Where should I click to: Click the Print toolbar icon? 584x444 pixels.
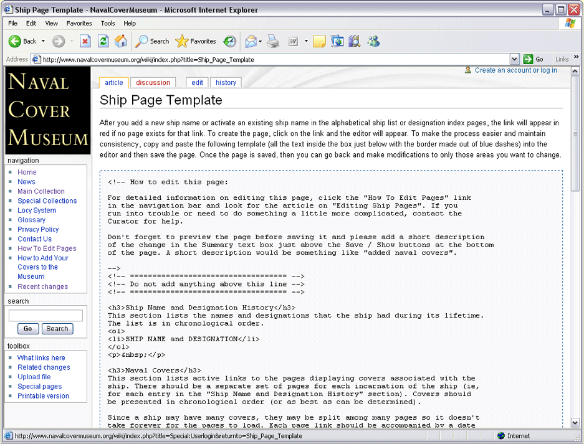(273, 41)
